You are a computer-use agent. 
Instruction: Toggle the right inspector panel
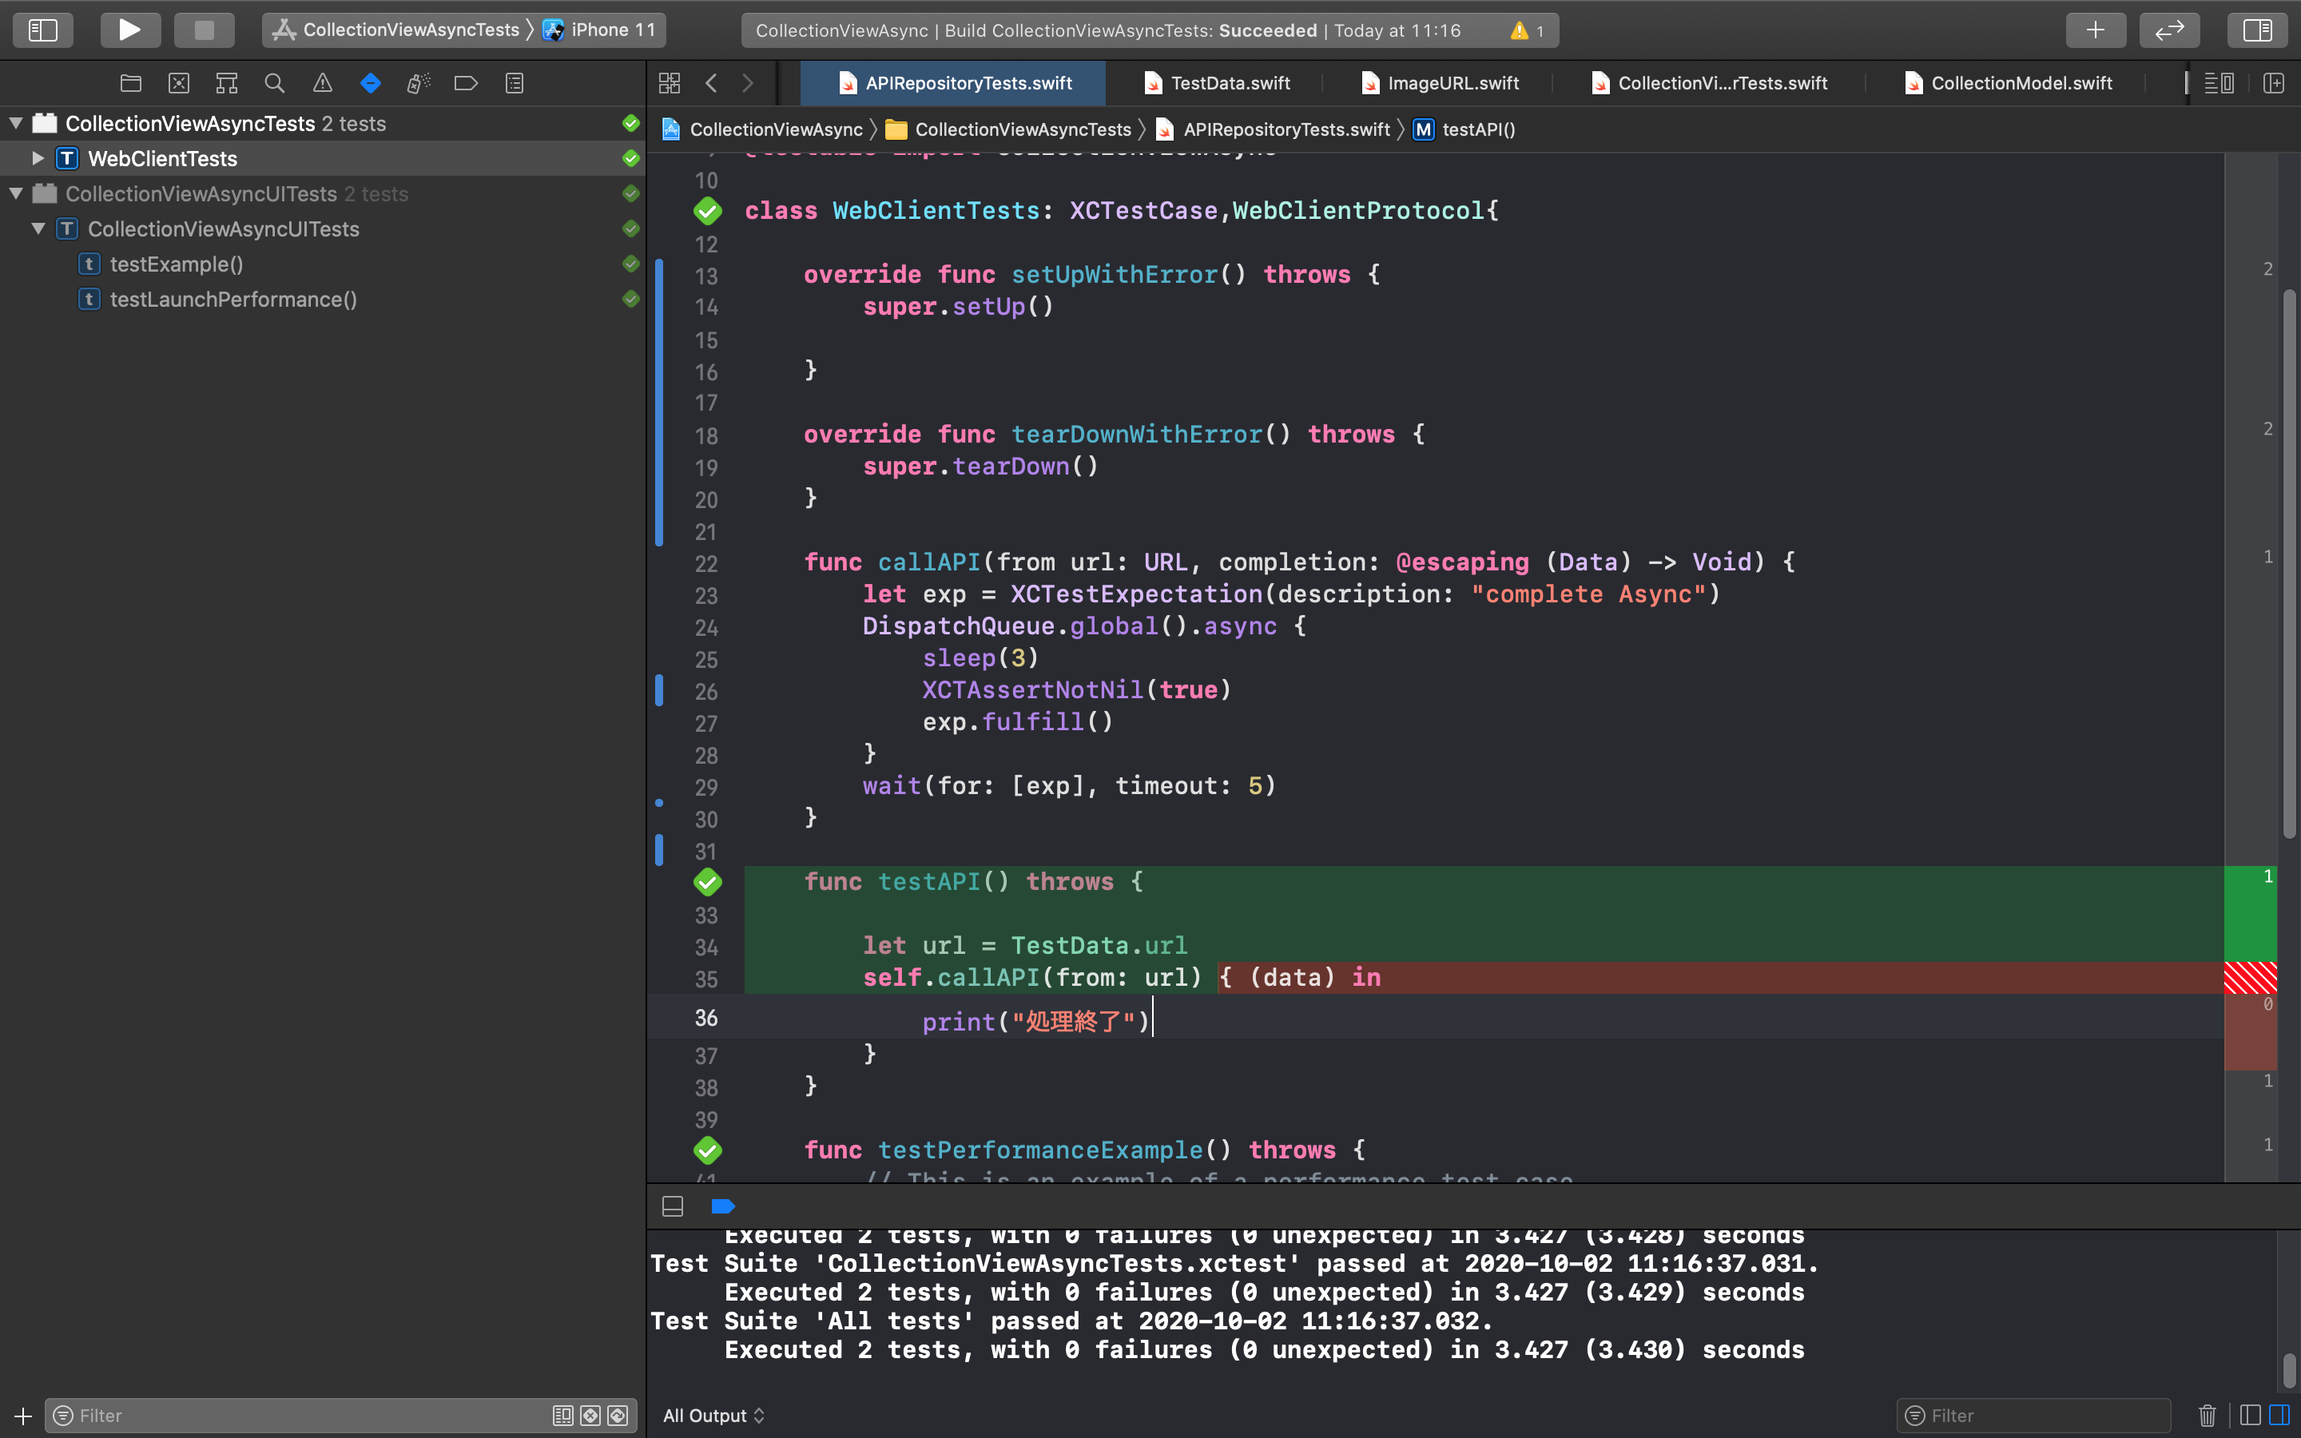(x=2256, y=30)
